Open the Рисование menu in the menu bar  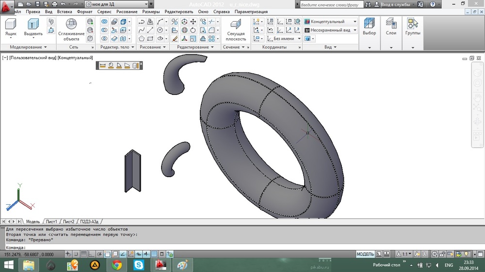click(x=127, y=11)
